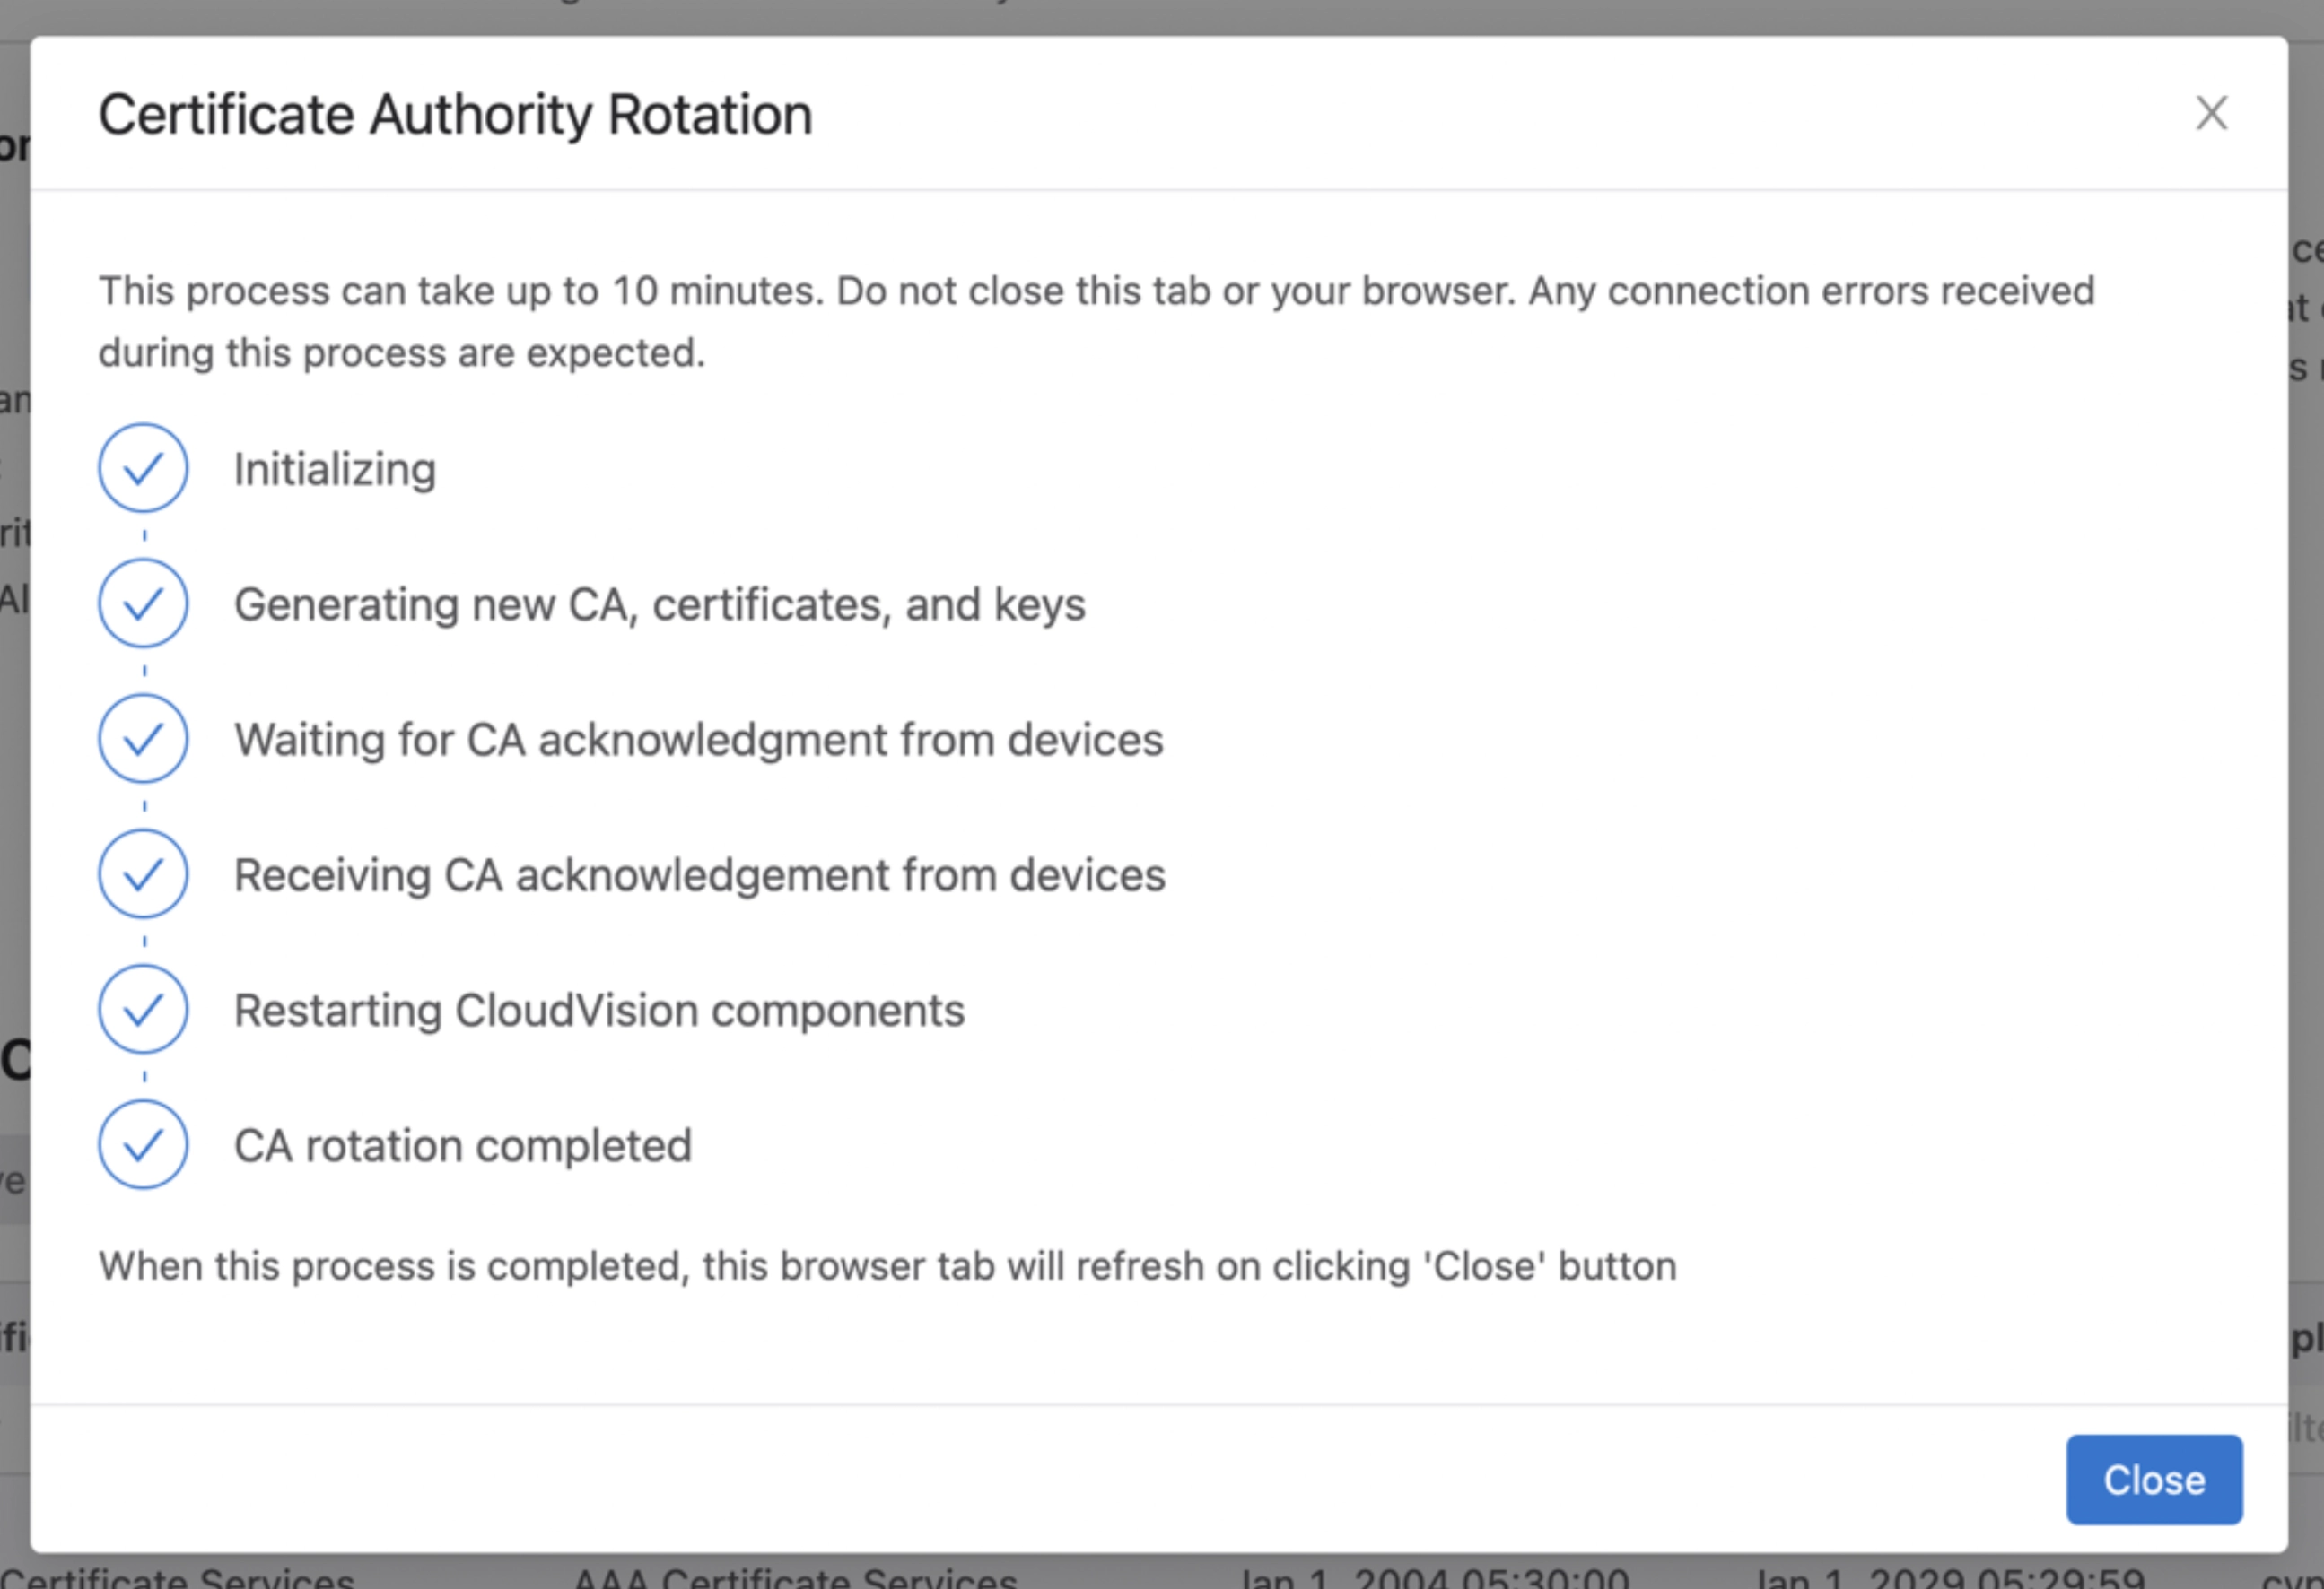Click checkmark beside Restarting CloudVision components

(143, 1010)
